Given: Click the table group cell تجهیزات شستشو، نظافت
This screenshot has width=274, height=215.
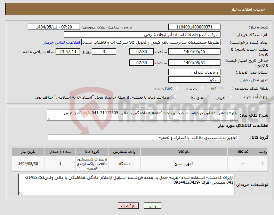Looking at the screenshot, I should (x=92, y=164).
